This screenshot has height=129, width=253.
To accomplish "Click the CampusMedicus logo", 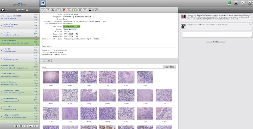I will click(20, 3).
